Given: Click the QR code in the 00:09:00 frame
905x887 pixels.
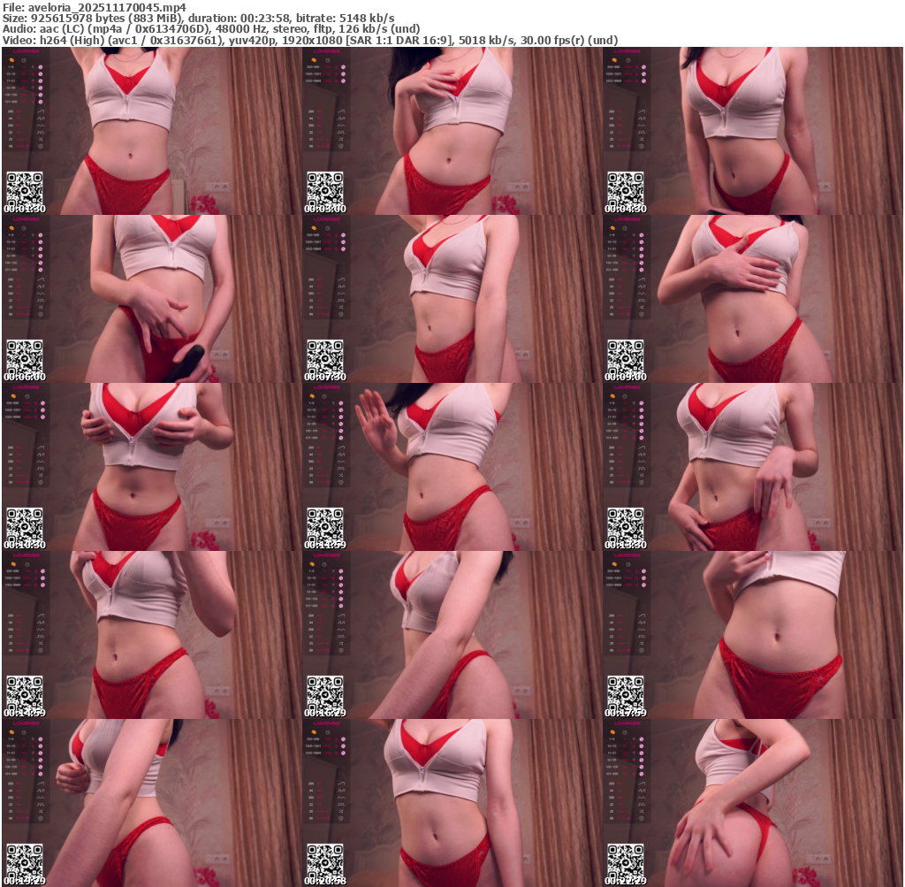Looking at the screenshot, I should pyautogui.click(x=626, y=357).
